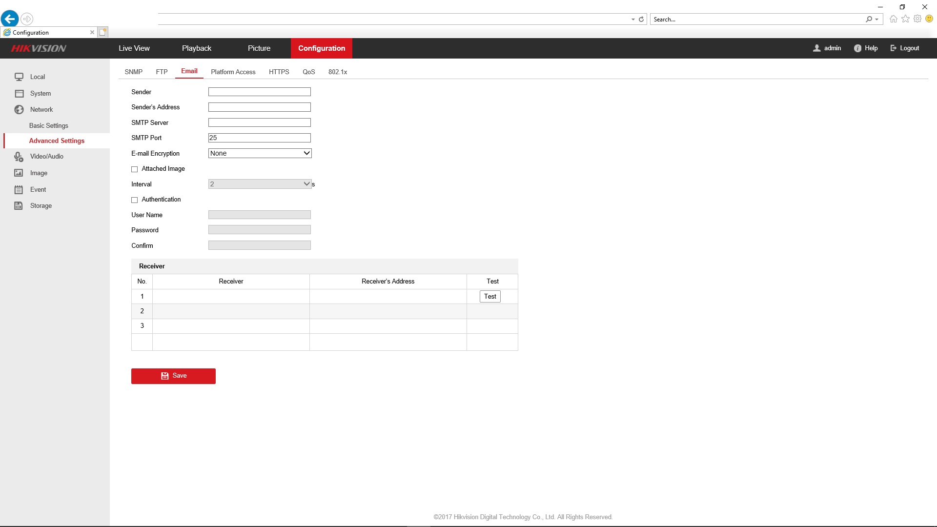Click the Image settings icon

pos(19,173)
